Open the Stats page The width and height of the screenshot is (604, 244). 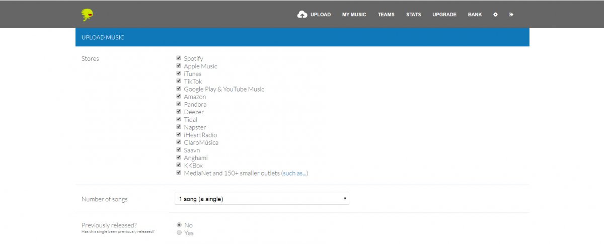tap(413, 15)
